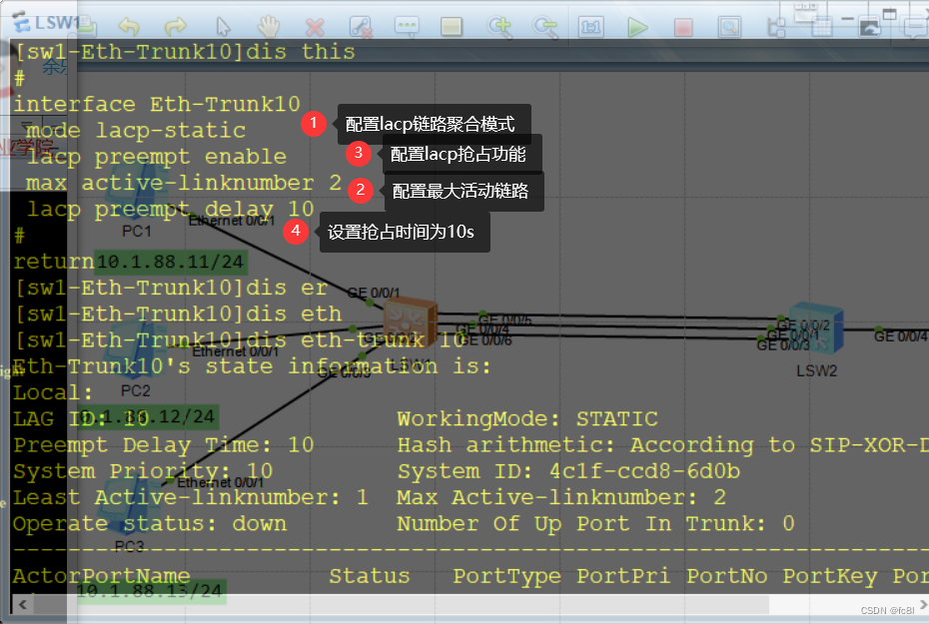Select the hand pan tool
The height and width of the screenshot is (624, 929).
269,26
